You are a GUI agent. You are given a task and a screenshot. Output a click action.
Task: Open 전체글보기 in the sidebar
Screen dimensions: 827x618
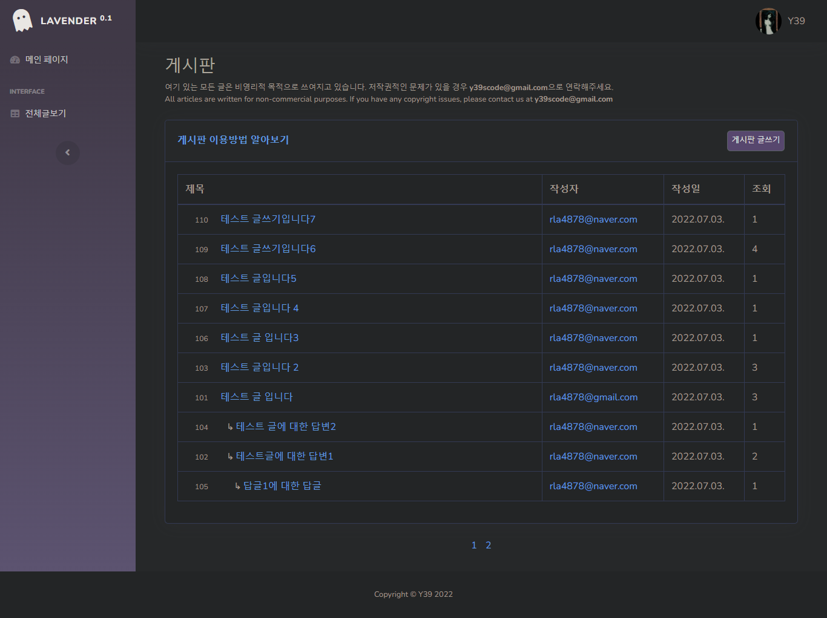pos(45,114)
